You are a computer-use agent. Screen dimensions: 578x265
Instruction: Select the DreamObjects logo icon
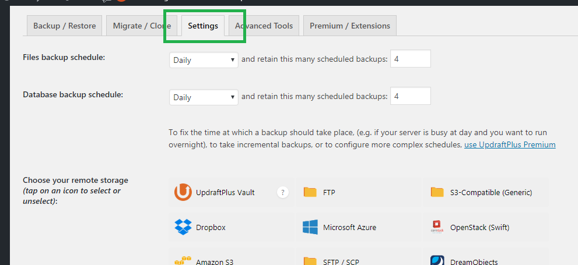pyautogui.click(x=437, y=260)
